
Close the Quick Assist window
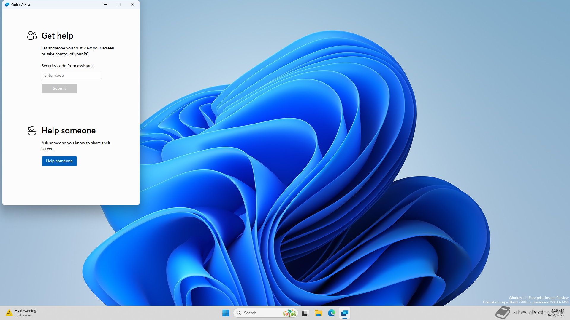[x=133, y=4]
